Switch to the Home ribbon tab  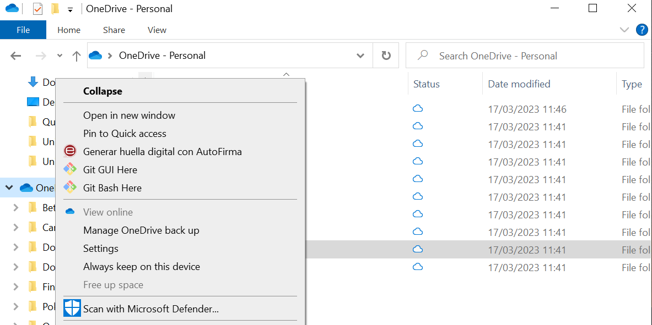click(68, 30)
